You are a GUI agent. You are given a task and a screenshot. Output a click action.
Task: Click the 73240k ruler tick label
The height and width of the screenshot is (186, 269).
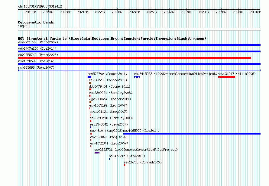tap(134, 12)
